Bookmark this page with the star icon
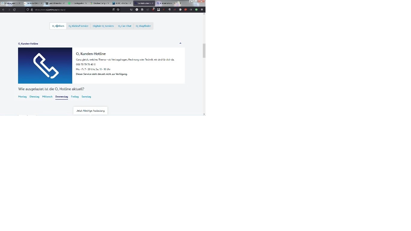The width and height of the screenshot is (411, 231). 118,10
